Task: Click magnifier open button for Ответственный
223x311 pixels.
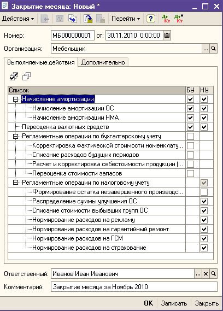Action: (x=214, y=274)
